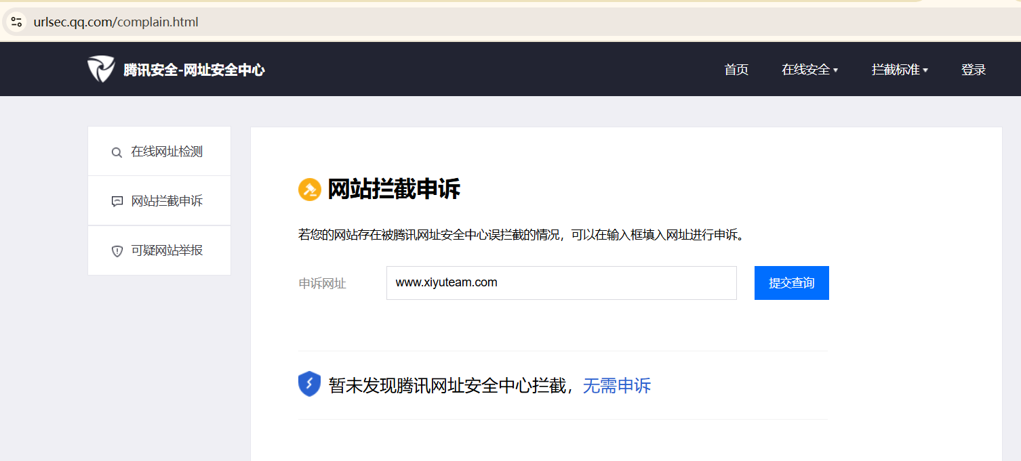This screenshot has height=461, width=1021.
Task: Click the 腾讯安全-网址安全中心 title text
Action: coord(194,70)
